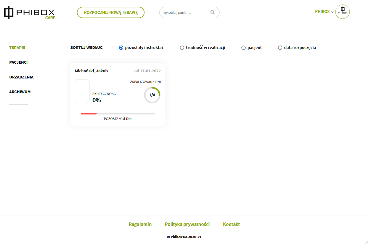Open the Polityka prywatności link
Image resolution: width=369 pixels, height=244 pixels.
(x=187, y=224)
